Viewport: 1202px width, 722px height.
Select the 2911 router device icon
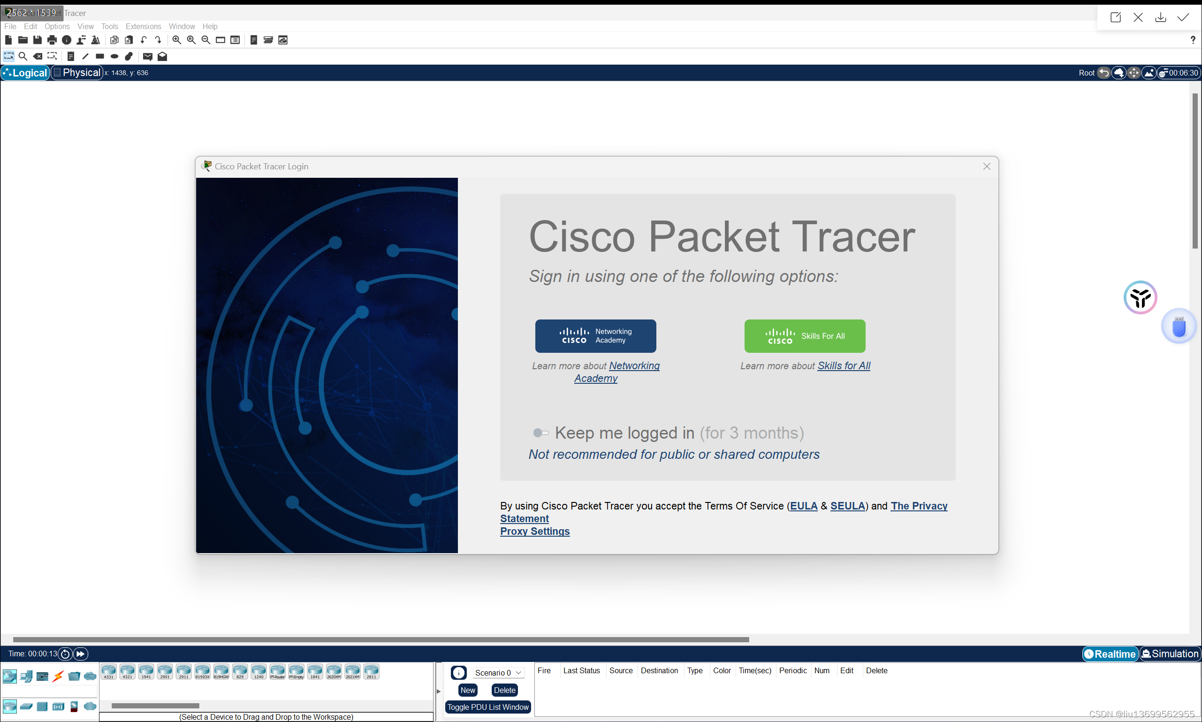click(183, 671)
